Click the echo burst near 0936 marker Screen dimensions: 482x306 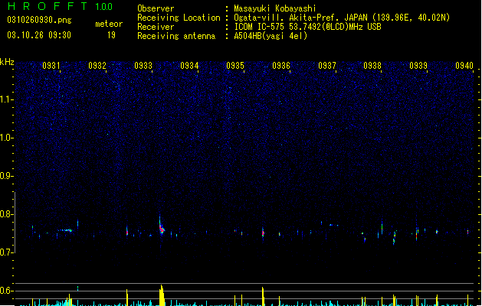pos(263,233)
